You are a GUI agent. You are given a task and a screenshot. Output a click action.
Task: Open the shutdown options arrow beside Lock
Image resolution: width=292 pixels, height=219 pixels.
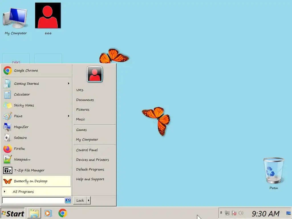pos(89,200)
